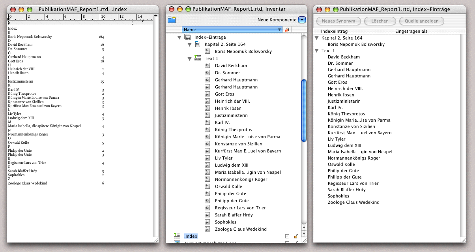Click the Kapitel 2 document icon
This screenshot has width=475, height=252.
point(198,44)
